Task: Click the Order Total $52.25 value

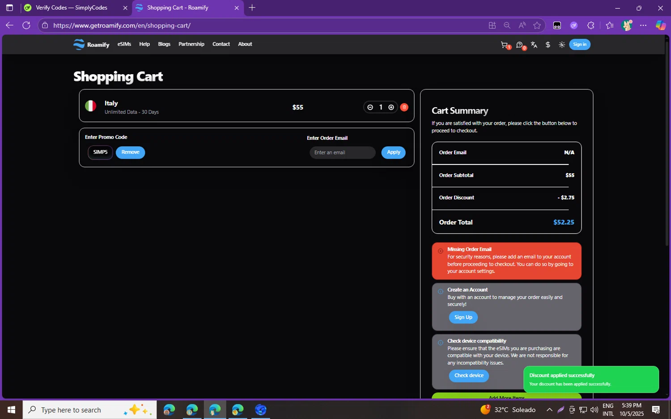Action: coord(564,222)
